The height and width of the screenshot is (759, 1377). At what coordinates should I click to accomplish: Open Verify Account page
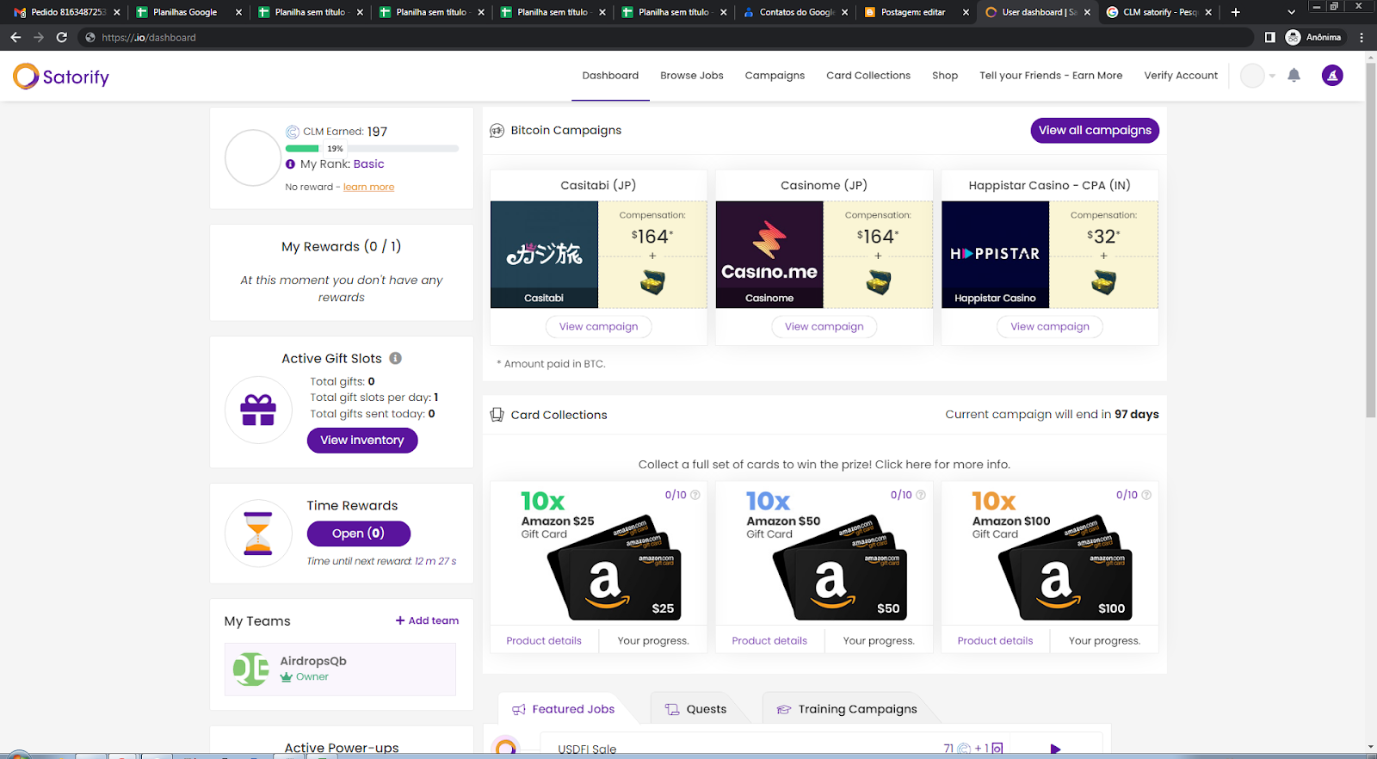(1181, 76)
